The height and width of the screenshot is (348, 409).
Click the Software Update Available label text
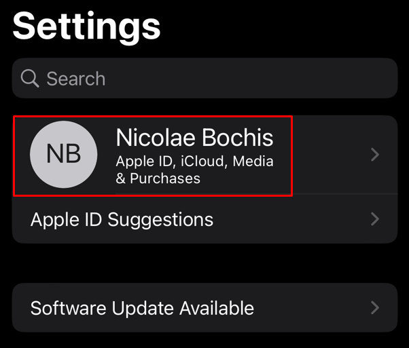142,308
